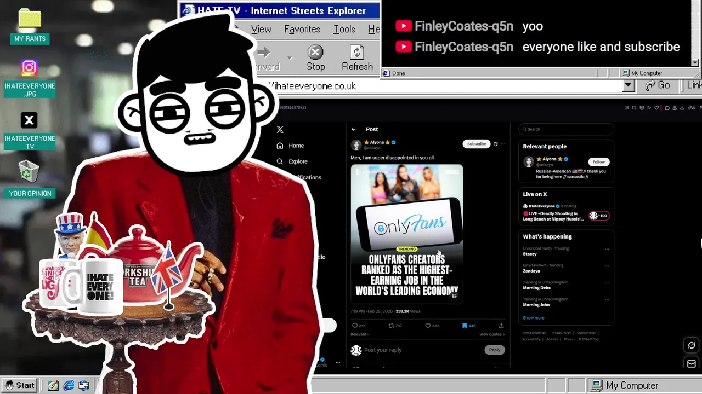Click the Grok icon next to Subscribe

tap(495, 144)
